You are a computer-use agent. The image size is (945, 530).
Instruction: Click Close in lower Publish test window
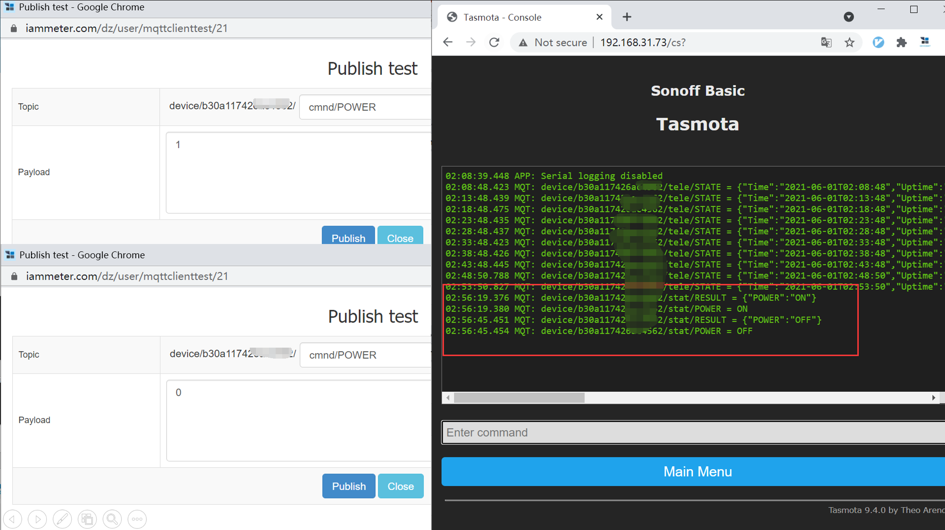tap(400, 486)
